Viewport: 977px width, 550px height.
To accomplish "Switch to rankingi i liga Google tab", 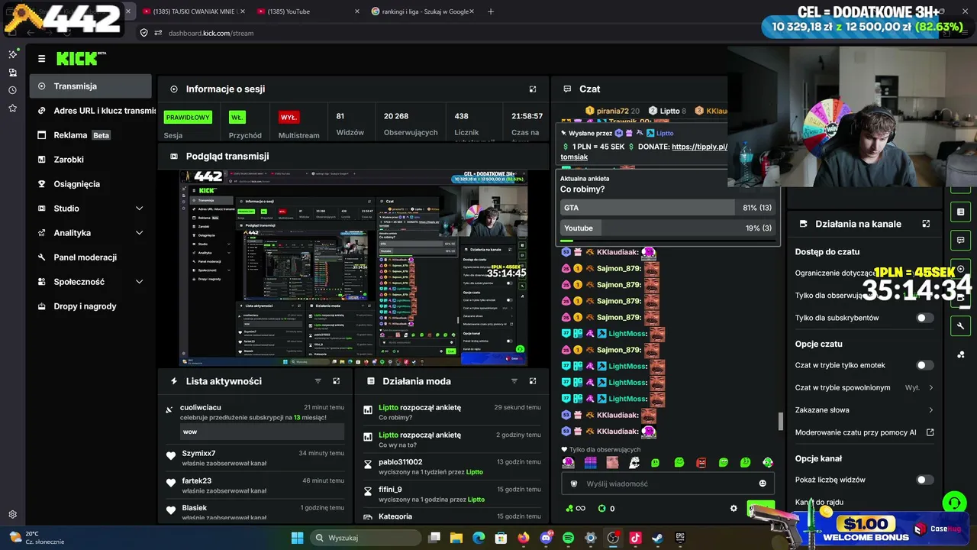I will click(x=421, y=11).
